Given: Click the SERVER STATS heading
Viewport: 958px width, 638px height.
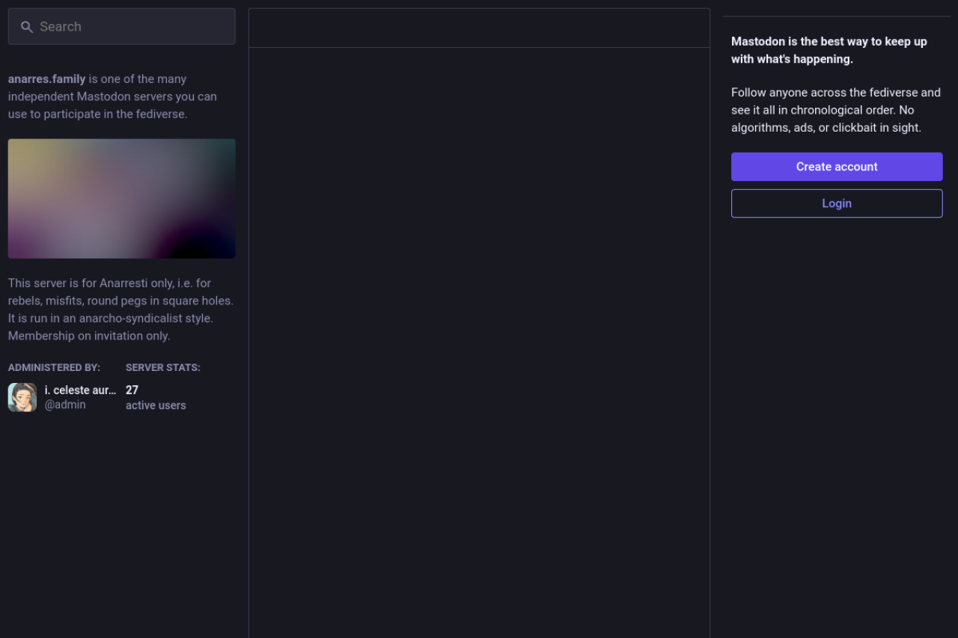Looking at the screenshot, I should [162, 367].
